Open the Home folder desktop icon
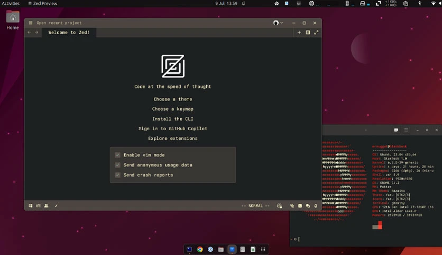Screen dimensions: 442x255 [x=13, y=19]
